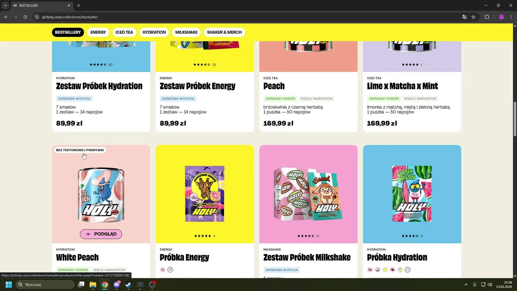
Task: Open the Peach iced tea product title
Action: click(x=274, y=86)
